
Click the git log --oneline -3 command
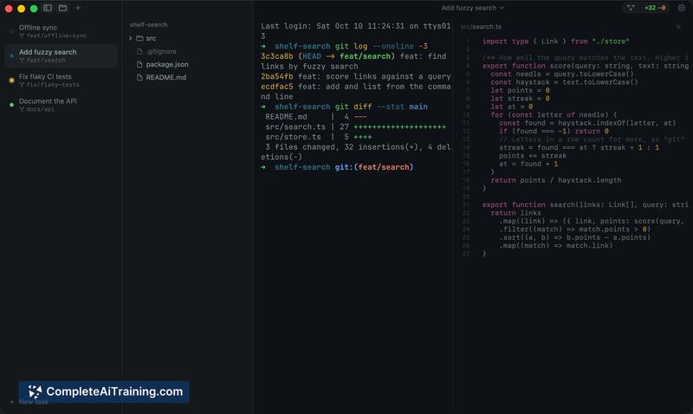click(x=381, y=47)
